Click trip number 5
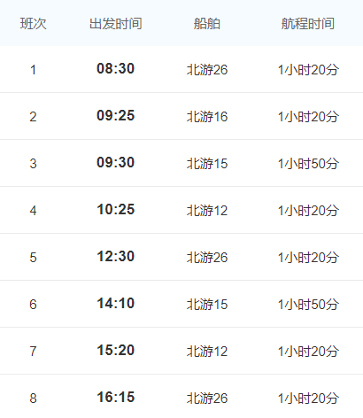 (x=33, y=258)
